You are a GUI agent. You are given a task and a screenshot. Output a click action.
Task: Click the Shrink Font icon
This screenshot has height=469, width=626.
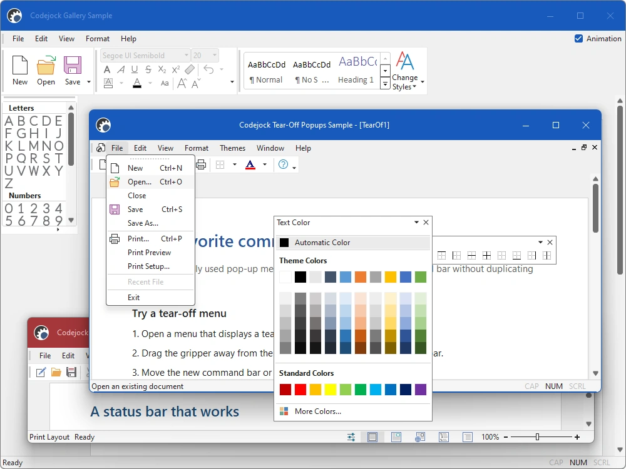(195, 83)
